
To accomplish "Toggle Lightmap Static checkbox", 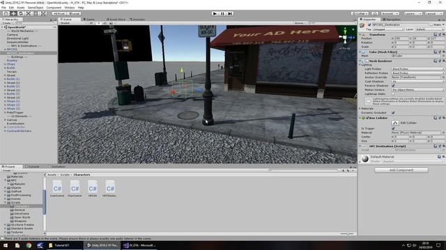I will [393, 94].
